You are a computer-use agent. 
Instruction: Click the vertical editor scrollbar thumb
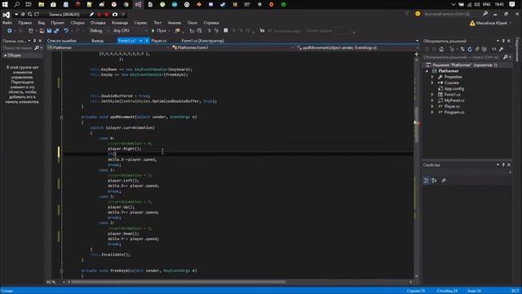(x=416, y=125)
